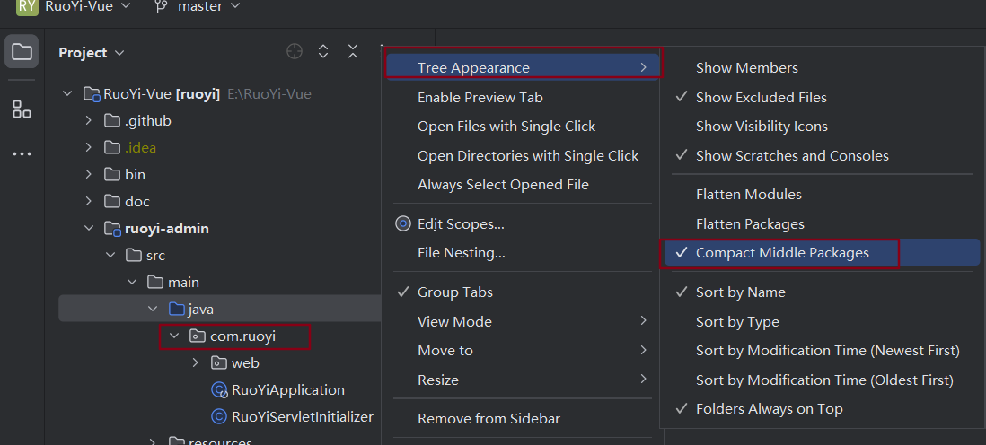The width and height of the screenshot is (986, 445).
Task: Select Sort by Type option
Action: point(737,322)
